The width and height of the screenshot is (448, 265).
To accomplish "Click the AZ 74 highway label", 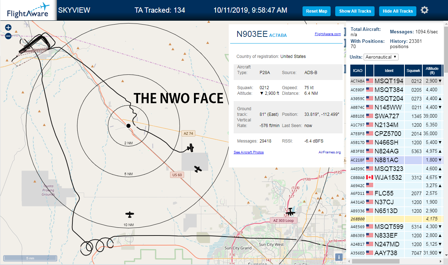I will point(188,133).
